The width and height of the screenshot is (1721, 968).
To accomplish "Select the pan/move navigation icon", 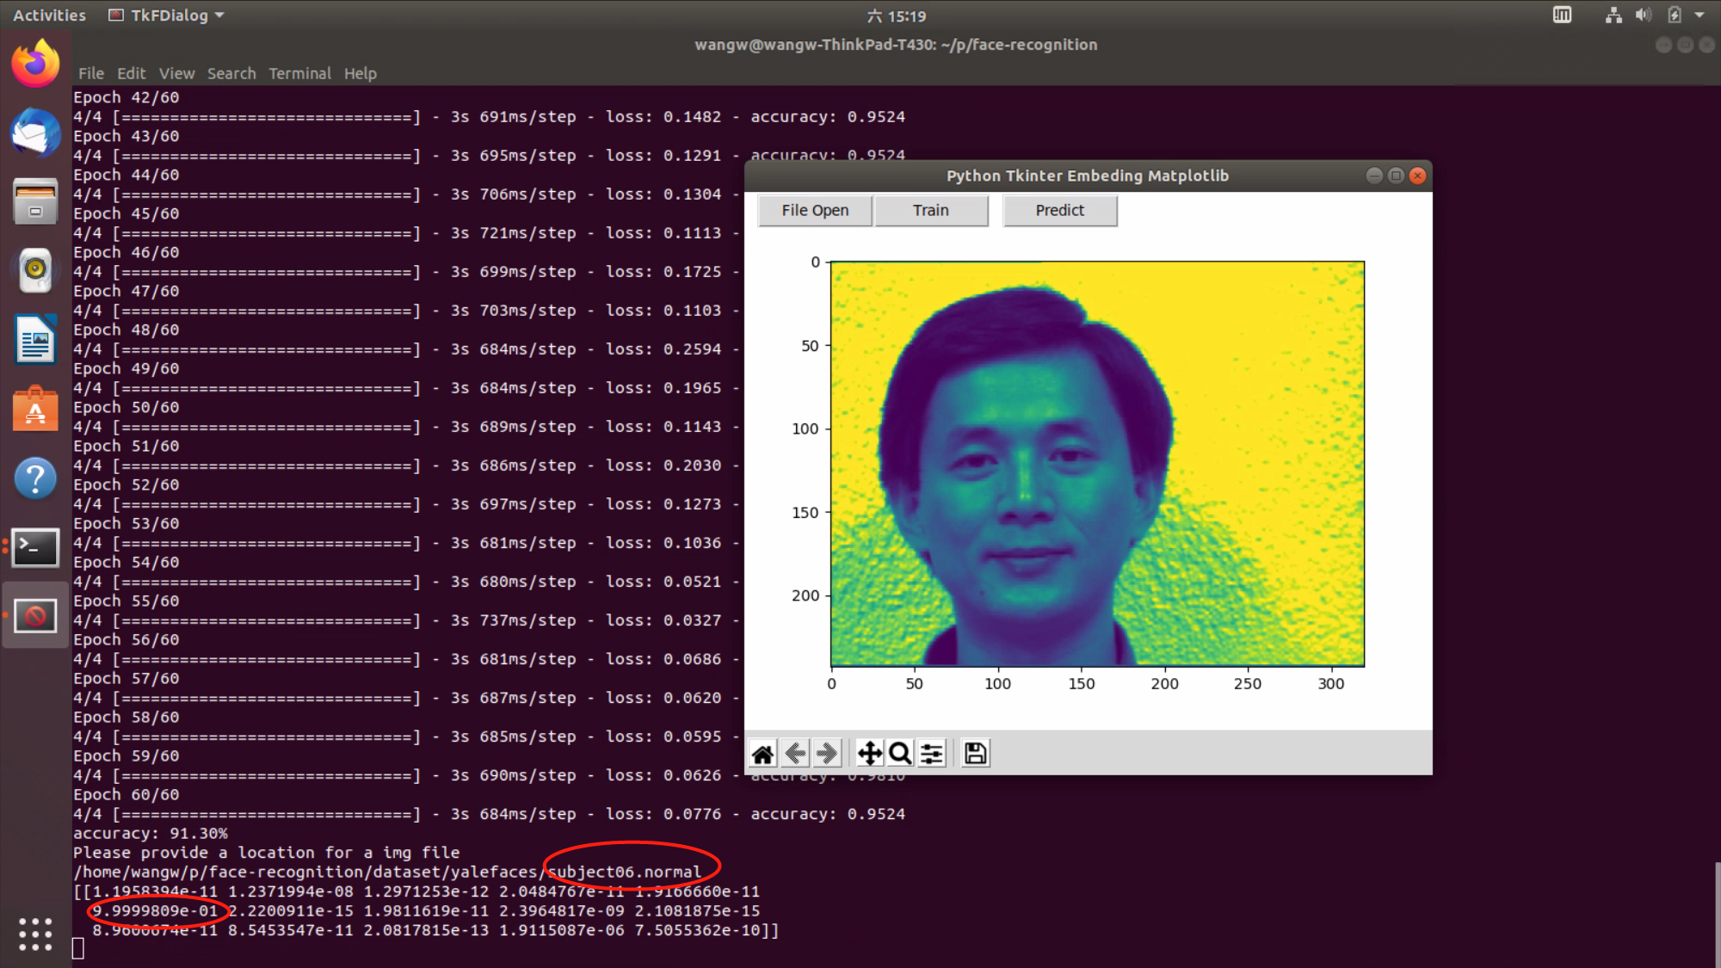I will coord(869,753).
